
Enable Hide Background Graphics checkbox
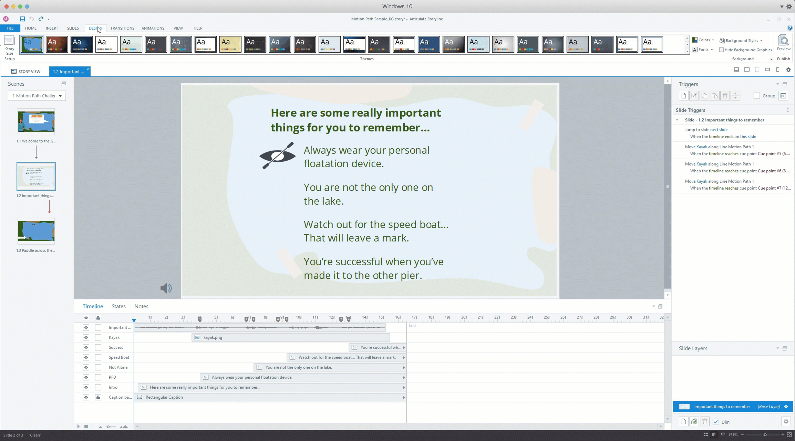[722, 50]
